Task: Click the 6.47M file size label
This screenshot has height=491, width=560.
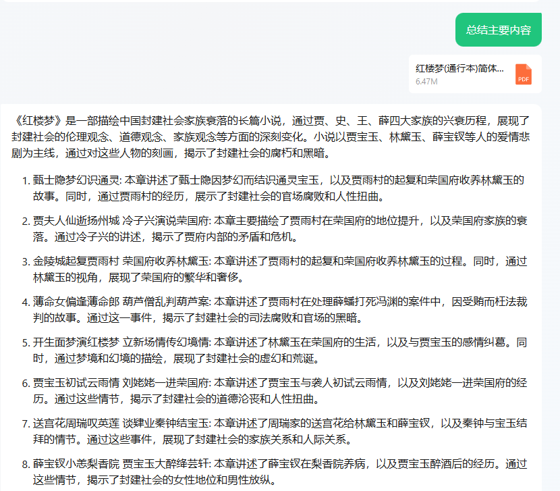Action: [x=426, y=82]
